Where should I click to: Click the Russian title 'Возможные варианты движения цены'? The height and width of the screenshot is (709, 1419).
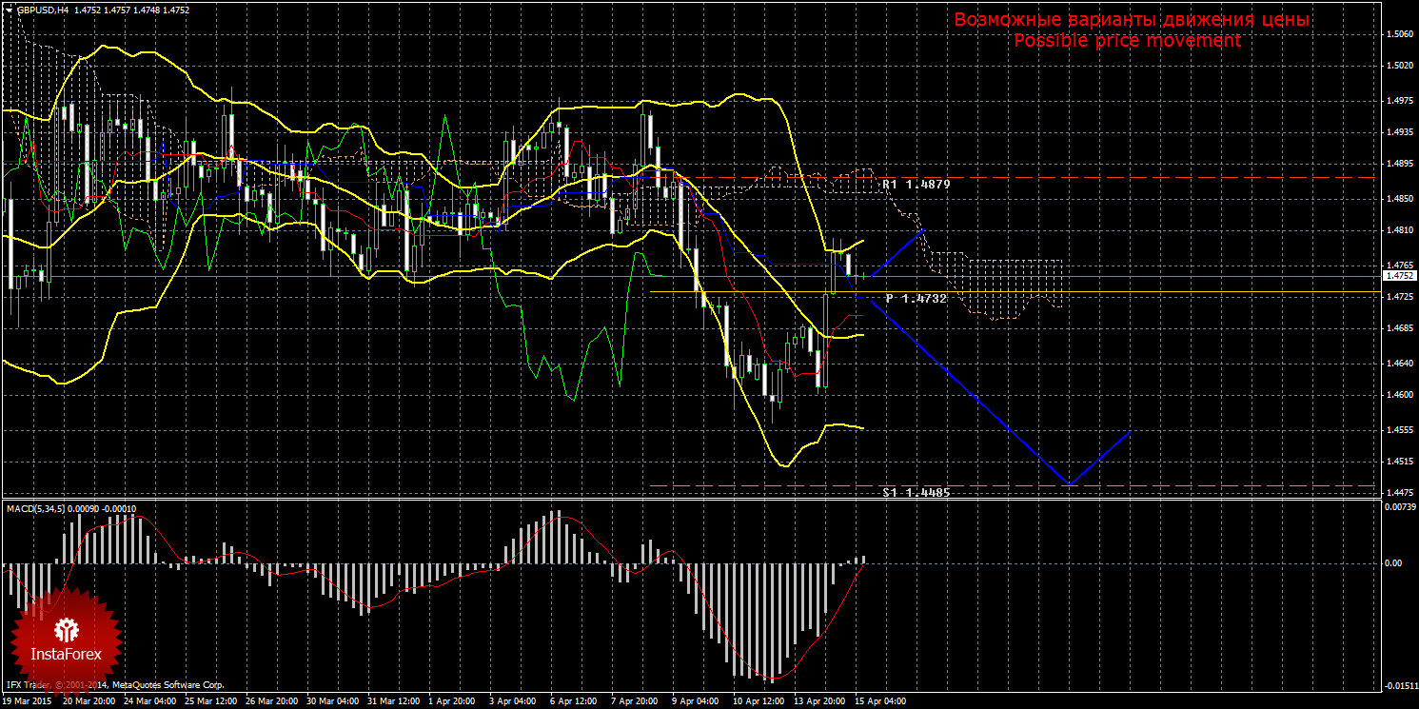(x=1132, y=20)
